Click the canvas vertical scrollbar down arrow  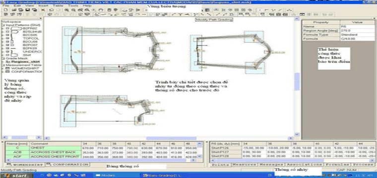(x=297, y=134)
